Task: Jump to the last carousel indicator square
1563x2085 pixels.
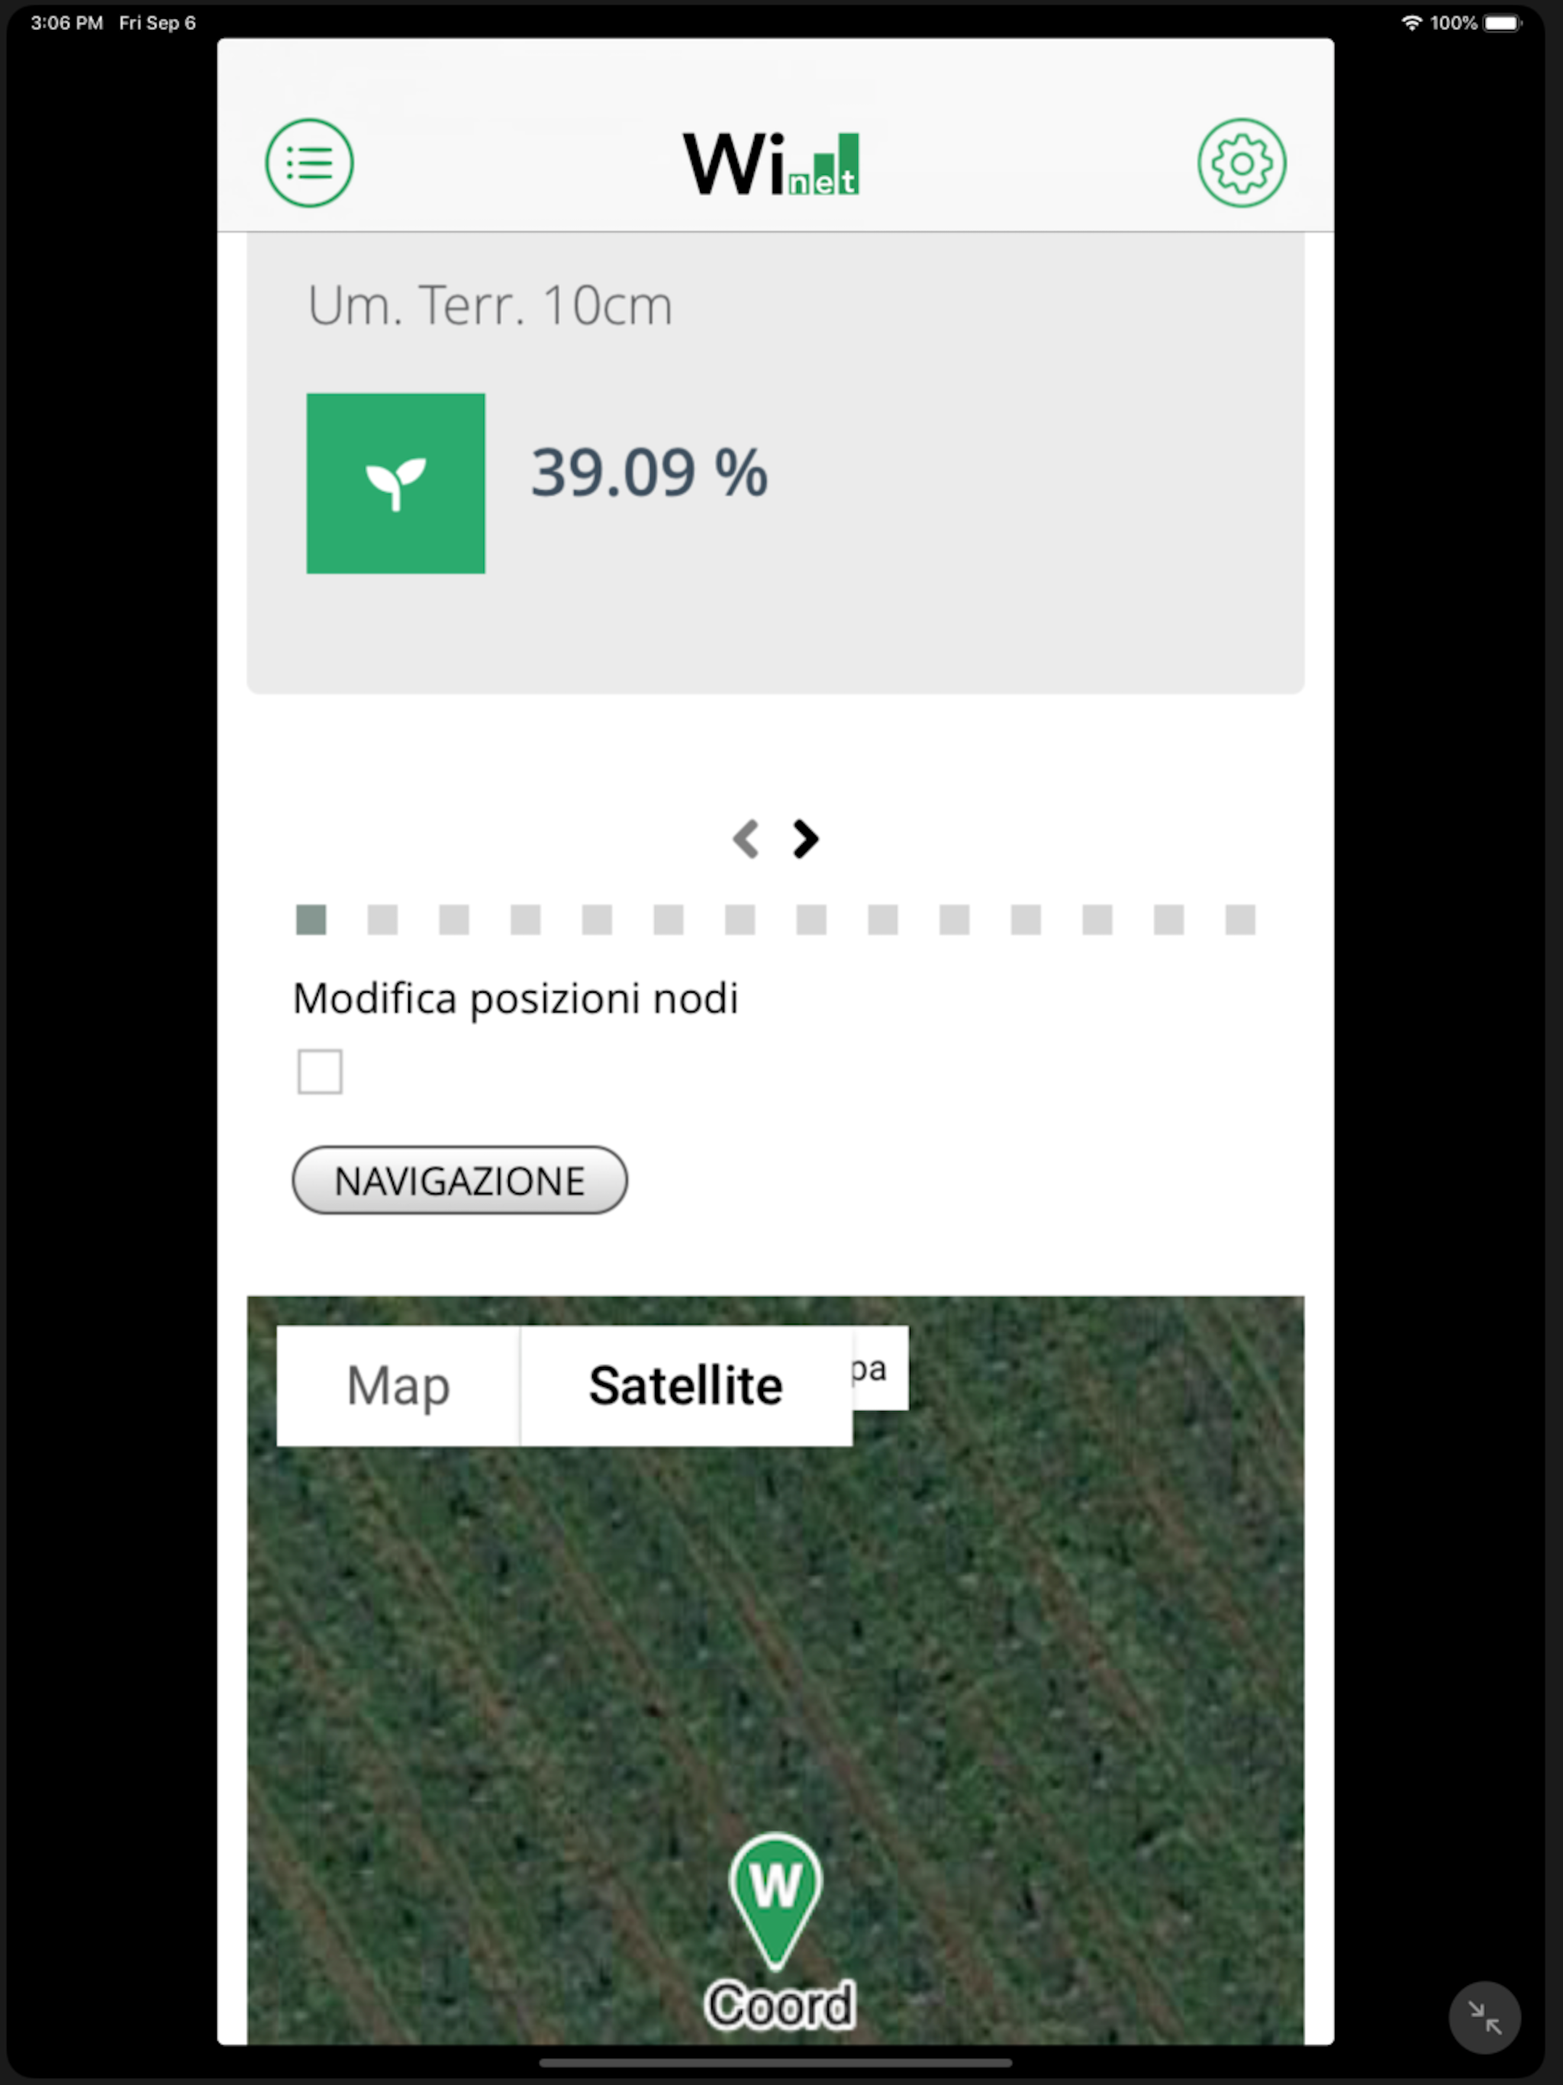Action: (1241, 920)
